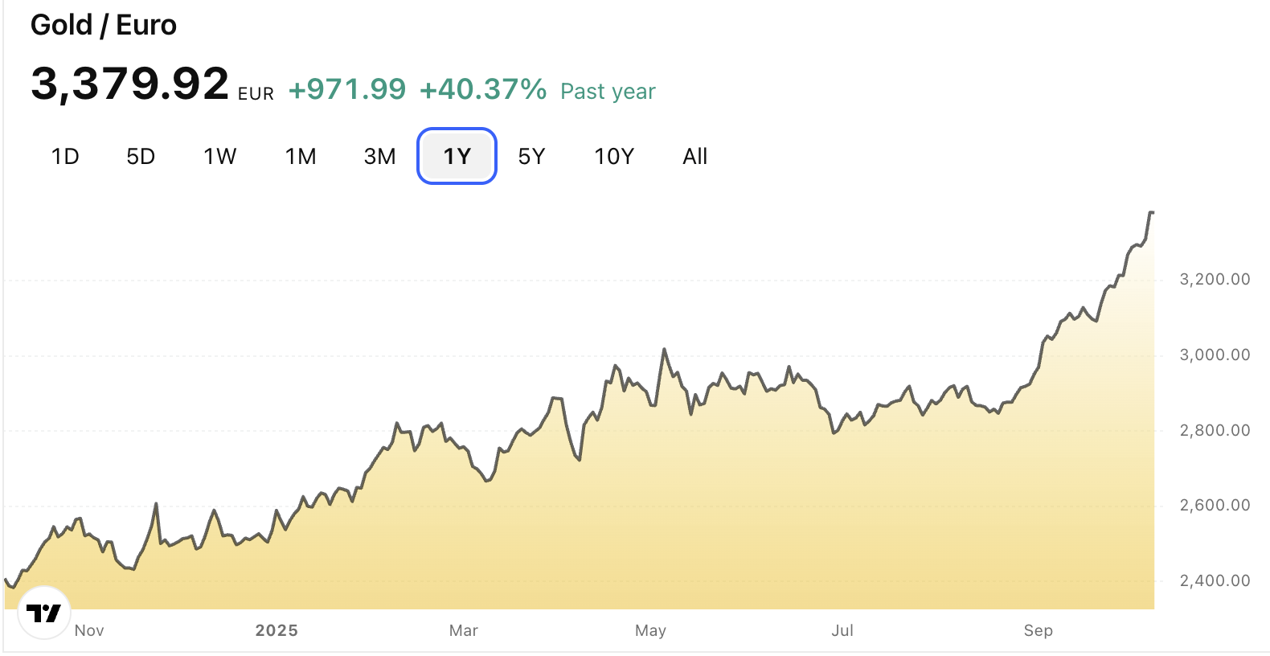Click the May date axis marker
The width and height of the screenshot is (1270, 656).
click(650, 630)
